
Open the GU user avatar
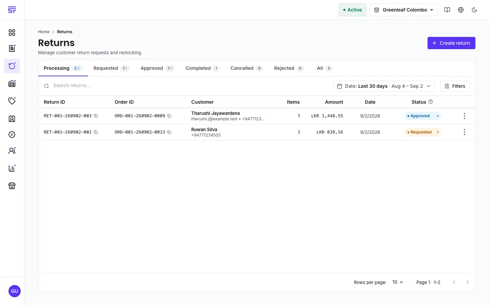(x=14, y=291)
